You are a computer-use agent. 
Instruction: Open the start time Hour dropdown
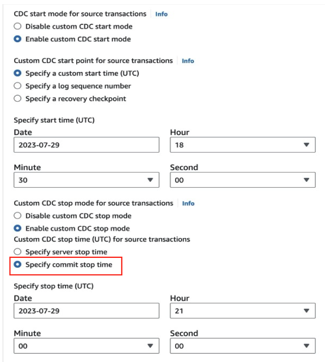pos(242,145)
